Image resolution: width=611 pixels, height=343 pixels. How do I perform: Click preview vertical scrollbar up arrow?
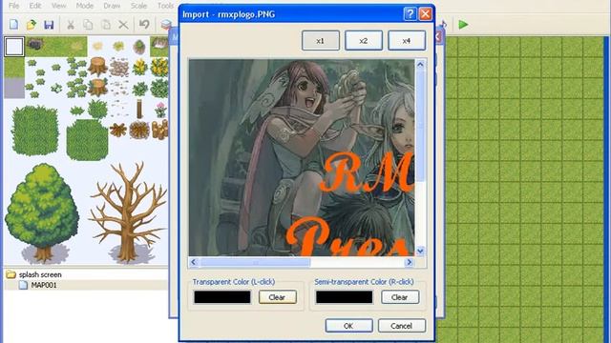(x=420, y=65)
